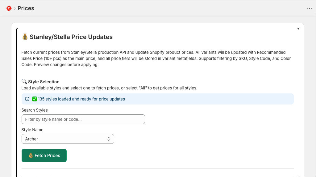Click money bag icon on Fetch Prices button

pyautogui.click(x=31, y=155)
